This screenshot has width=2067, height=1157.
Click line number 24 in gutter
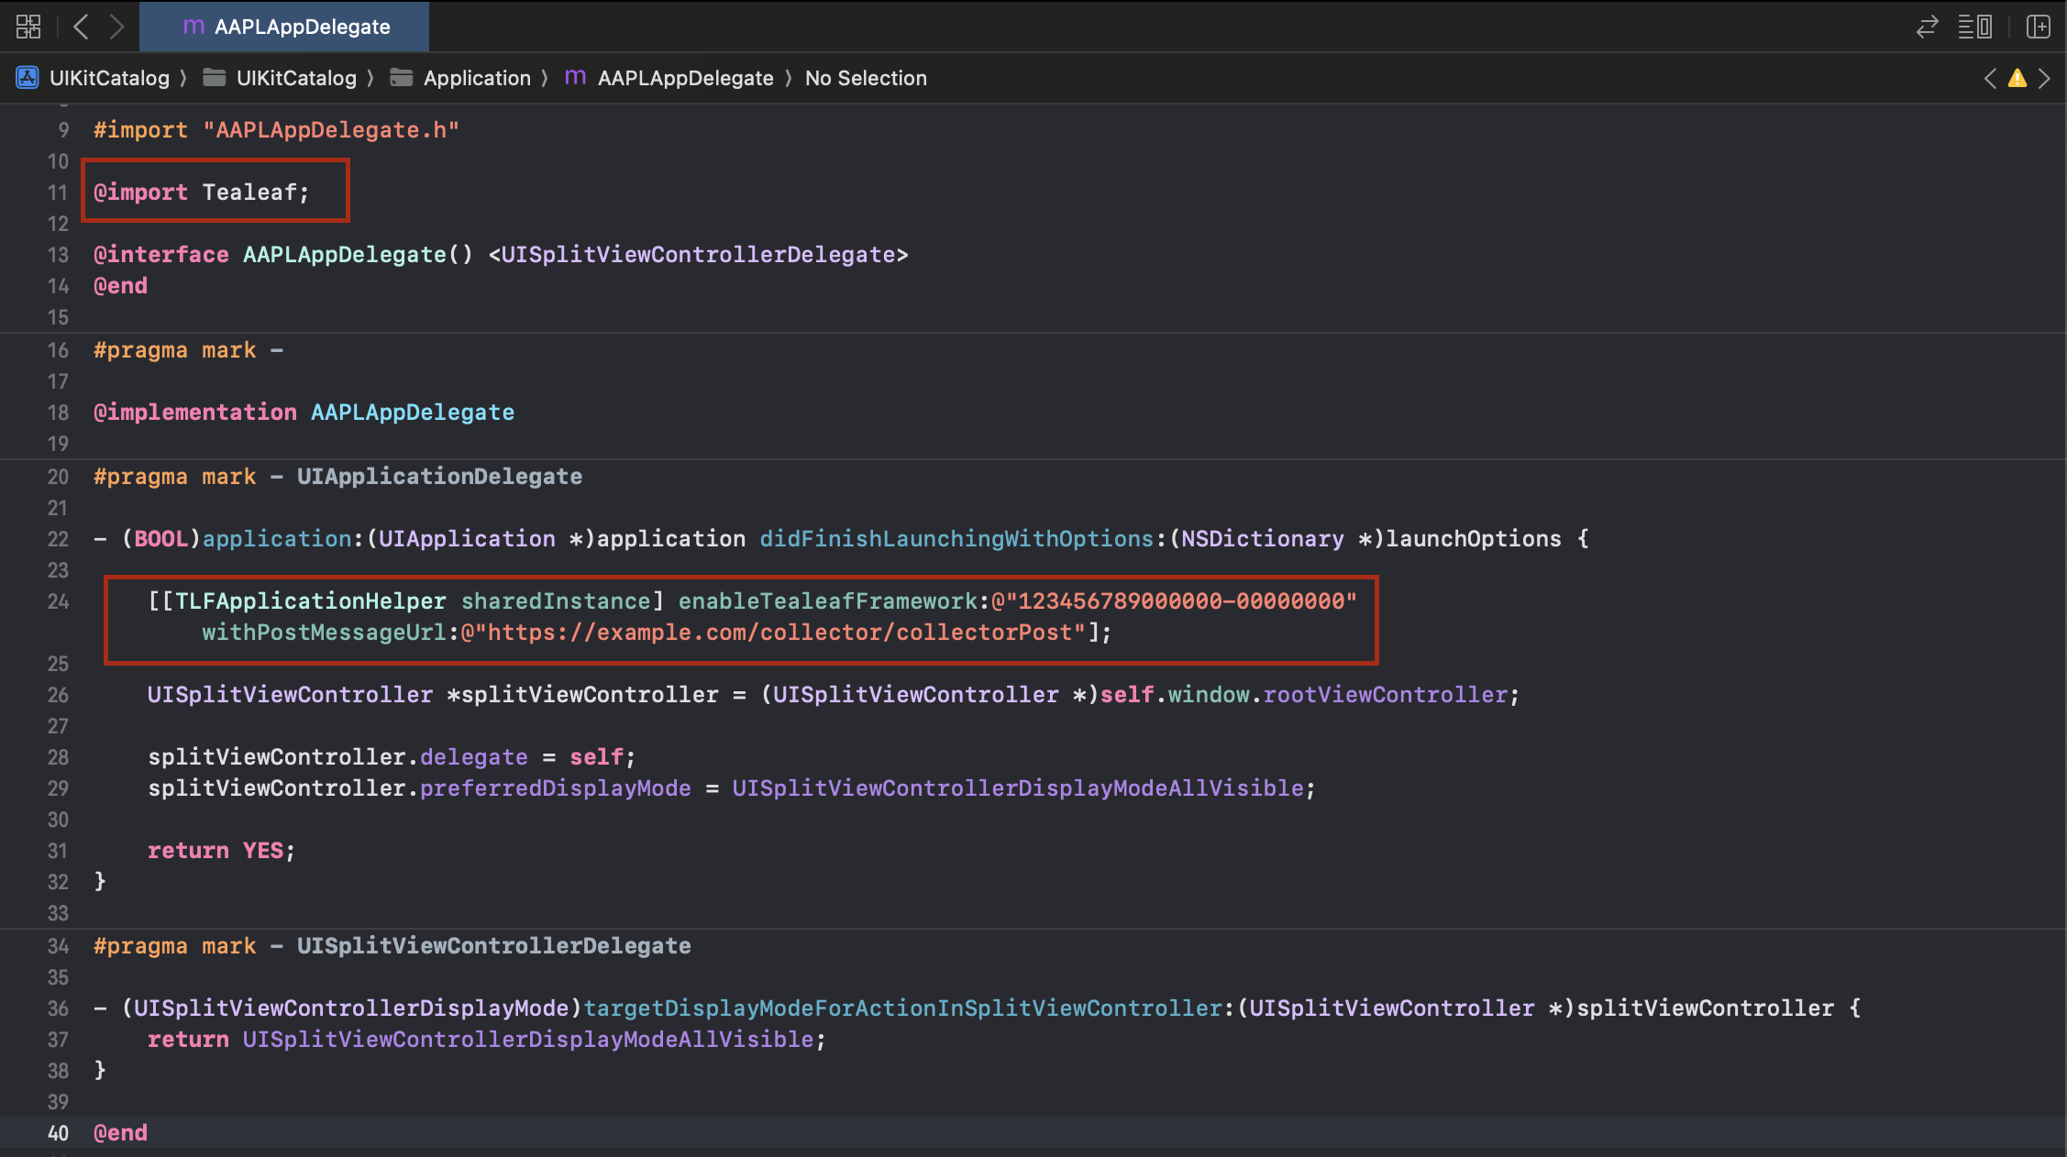tap(58, 601)
